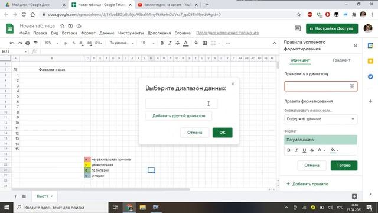Viewport: 378px width, 213px height.
Task: Switch to the Градиент tab
Action: point(341,60)
